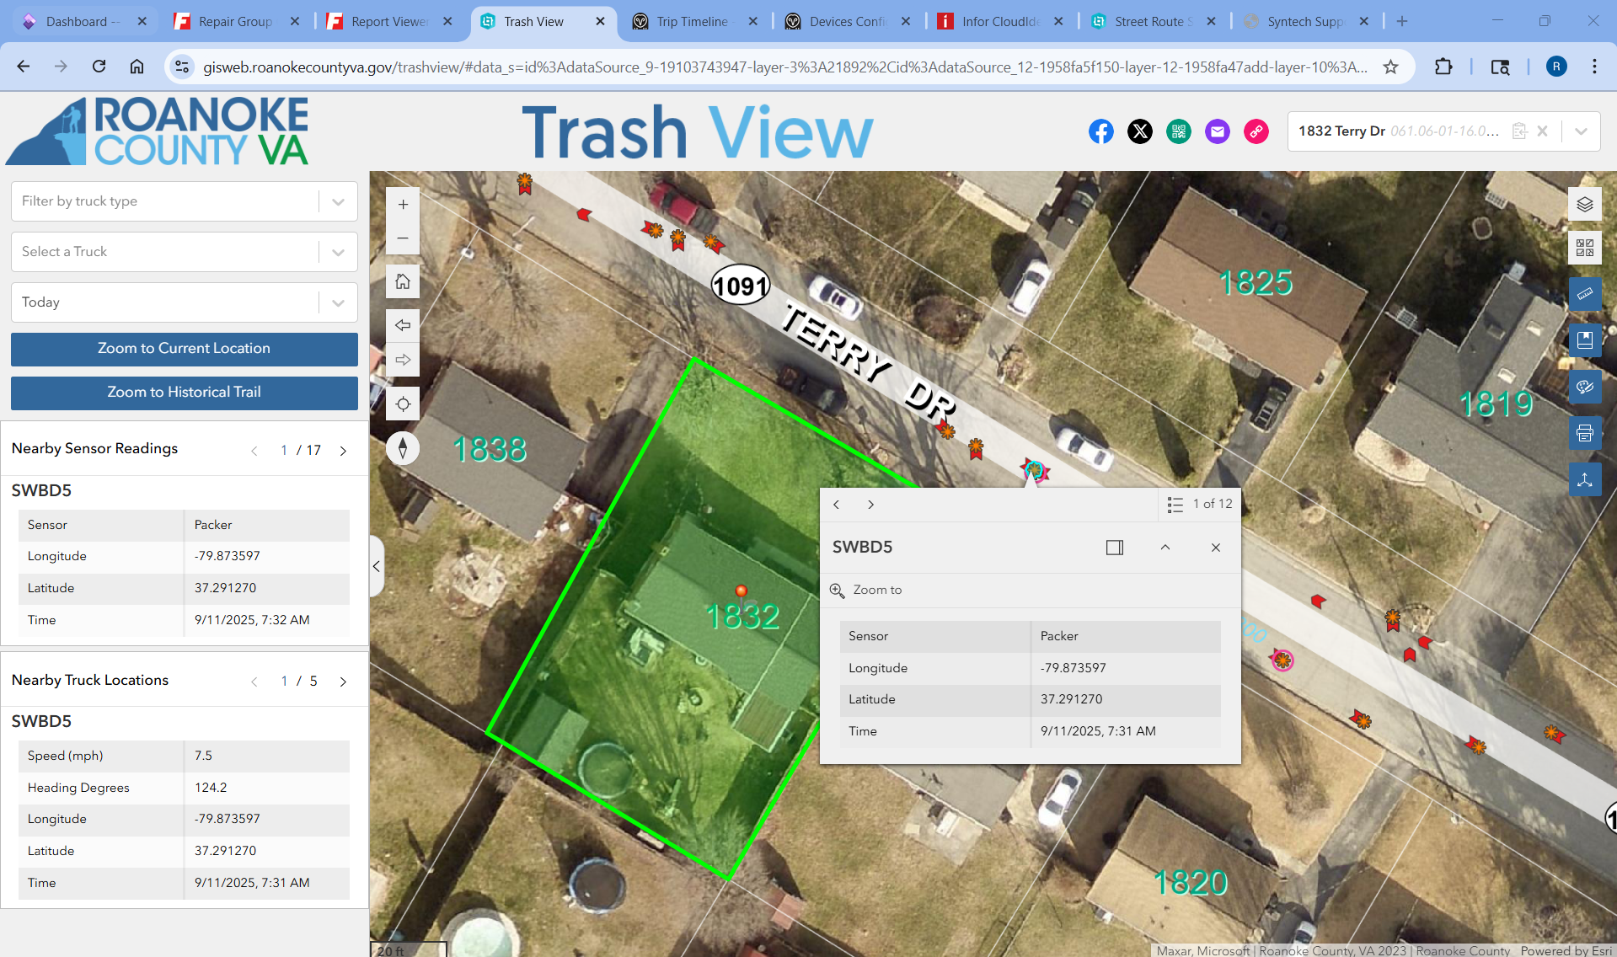Select the 7.5 speed value cell
This screenshot has height=957, width=1617.
click(x=267, y=757)
